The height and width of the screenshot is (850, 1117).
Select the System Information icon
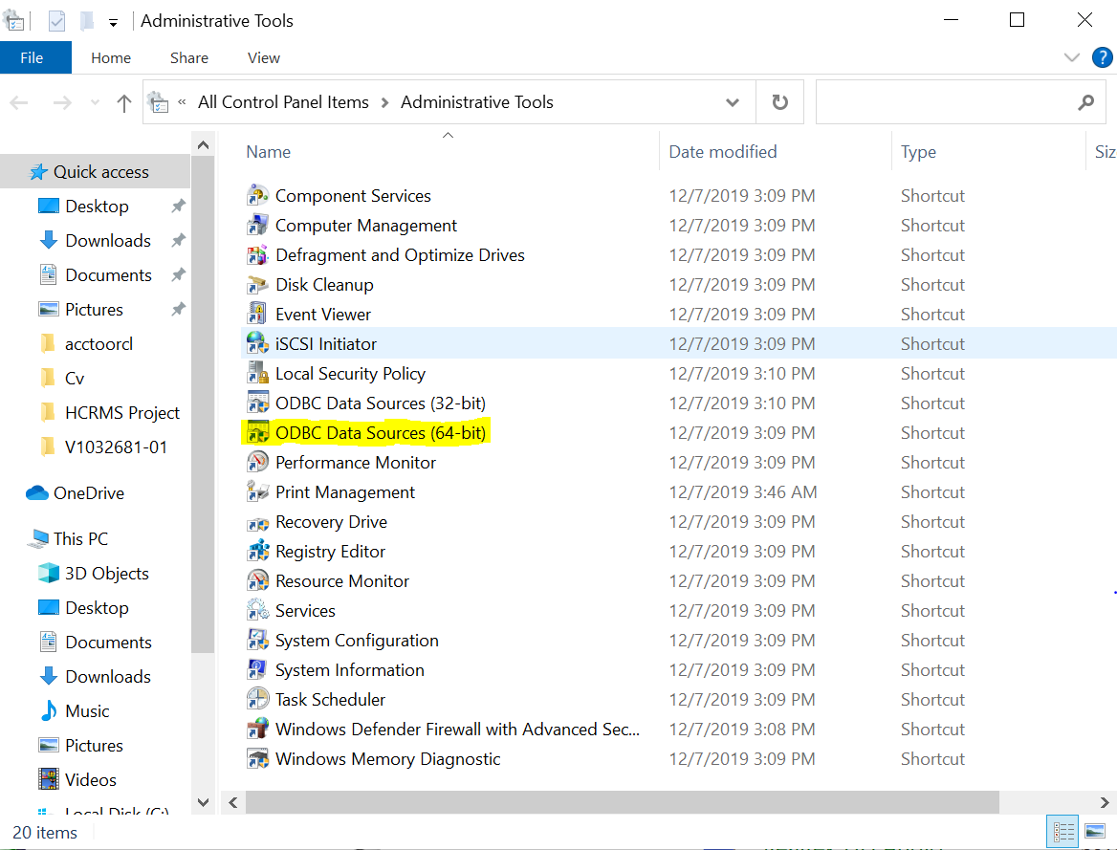[x=257, y=670]
